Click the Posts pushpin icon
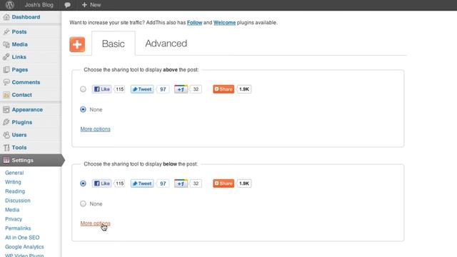 pyautogui.click(x=6, y=31)
